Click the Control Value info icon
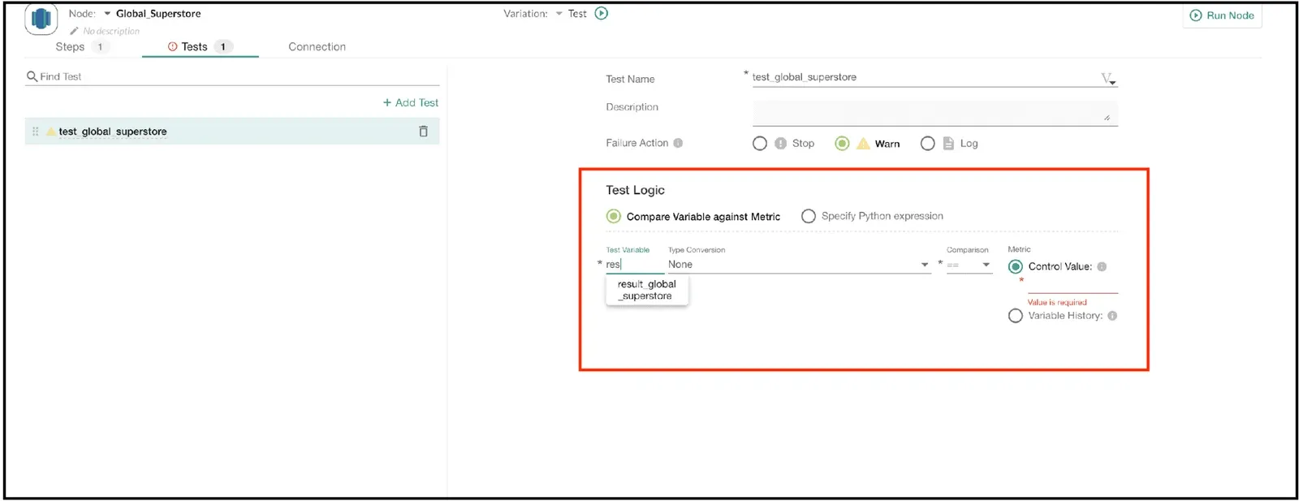The height and width of the screenshot is (501, 1299). (1102, 266)
